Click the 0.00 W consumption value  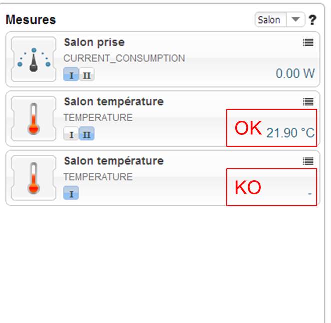295,74
